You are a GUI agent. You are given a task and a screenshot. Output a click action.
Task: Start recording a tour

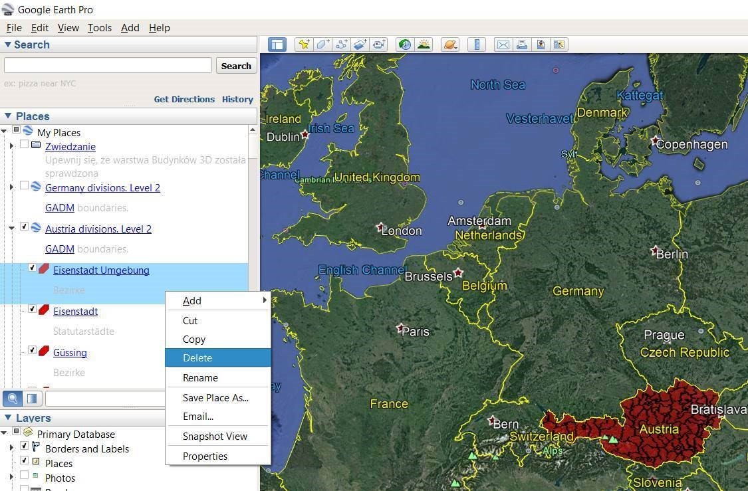(379, 45)
